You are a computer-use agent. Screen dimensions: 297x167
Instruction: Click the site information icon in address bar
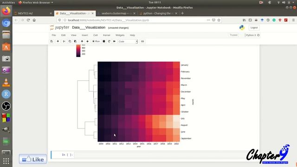point(65,20)
